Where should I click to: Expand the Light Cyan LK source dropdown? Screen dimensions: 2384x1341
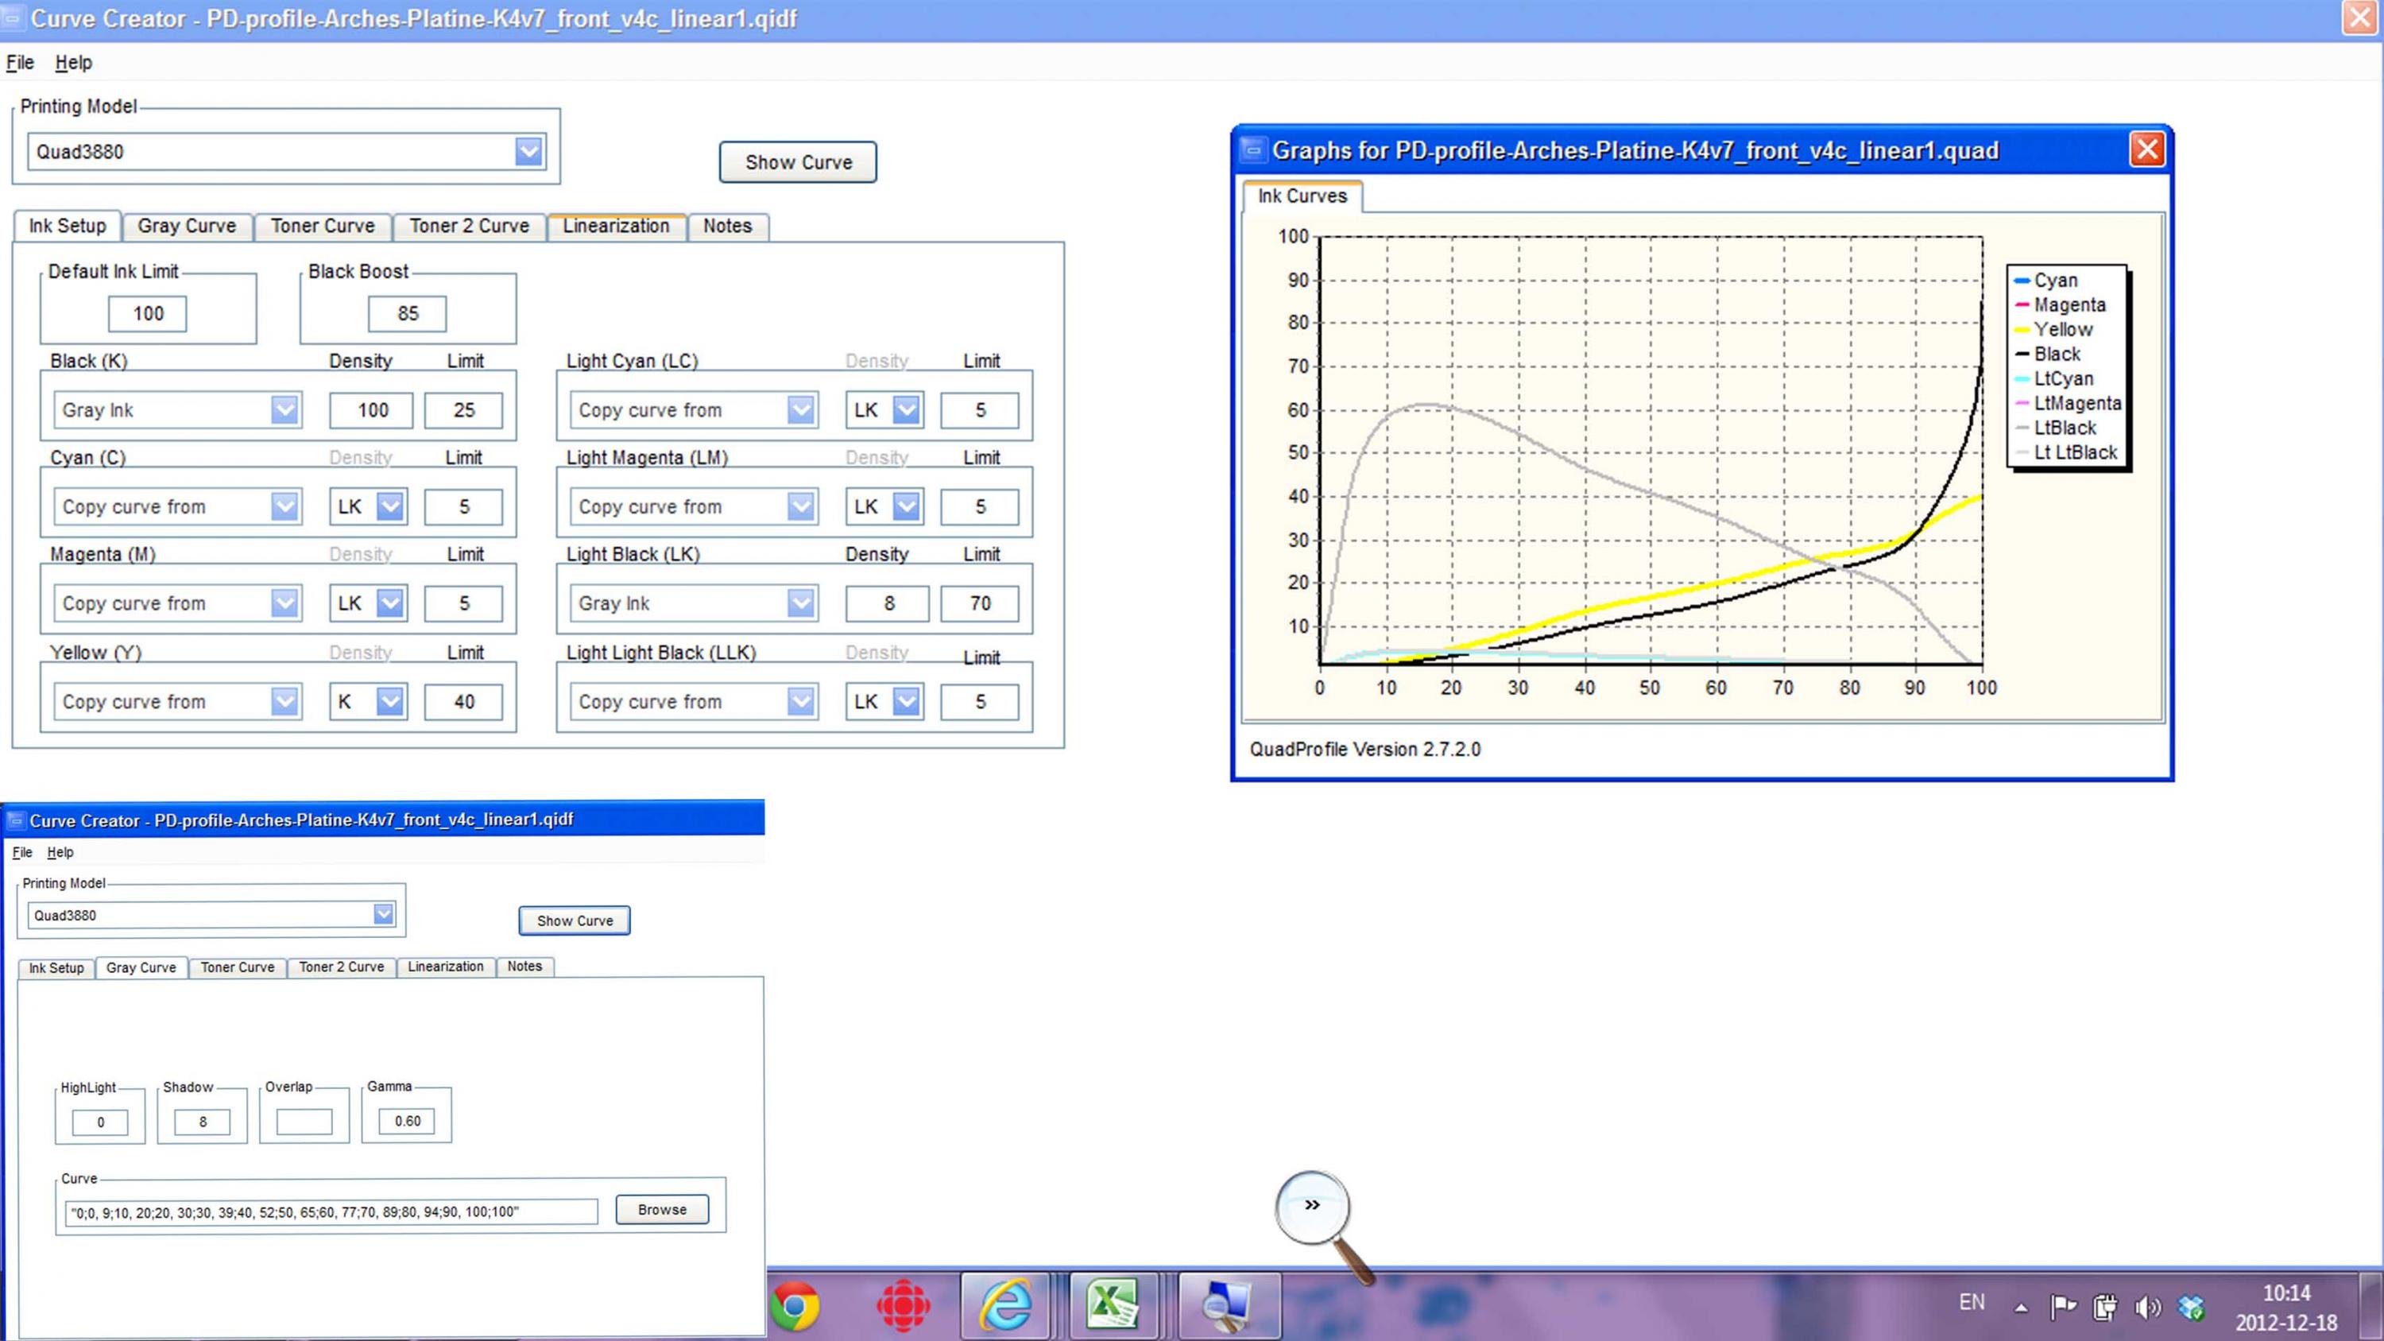coord(906,409)
